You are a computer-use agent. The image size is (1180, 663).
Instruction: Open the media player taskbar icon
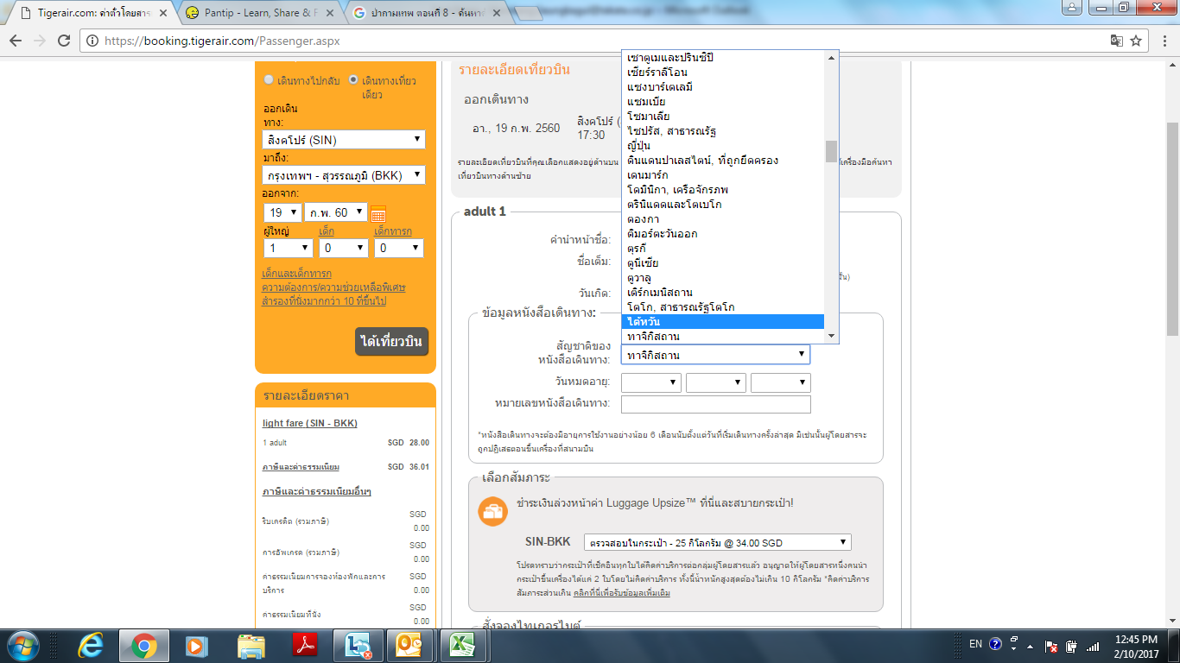(197, 645)
